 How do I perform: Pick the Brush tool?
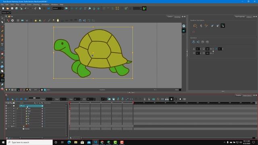2,27
